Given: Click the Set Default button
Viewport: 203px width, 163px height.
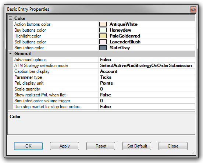Looking at the screenshot, I should point(137,146).
